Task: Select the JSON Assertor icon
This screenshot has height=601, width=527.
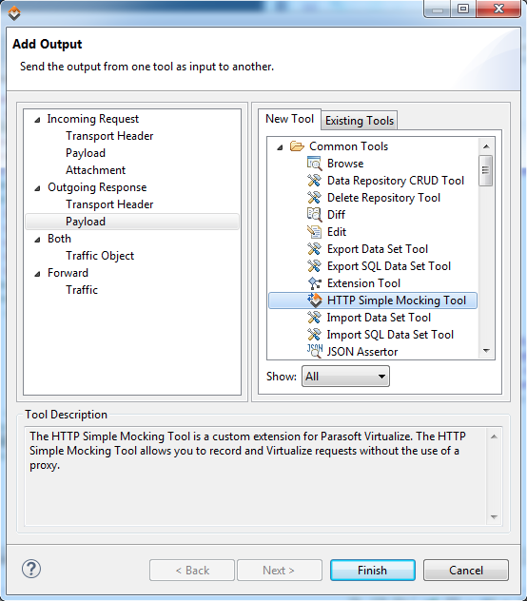Action: click(314, 351)
